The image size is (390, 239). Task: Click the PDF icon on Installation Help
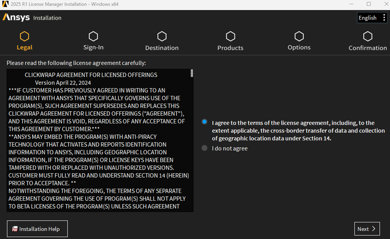click(x=15, y=229)
